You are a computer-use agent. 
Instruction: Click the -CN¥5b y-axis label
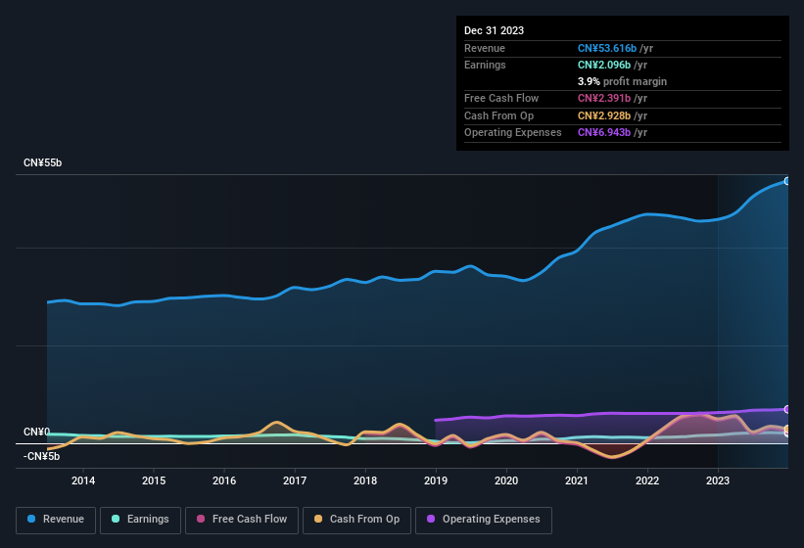(42, 456)
